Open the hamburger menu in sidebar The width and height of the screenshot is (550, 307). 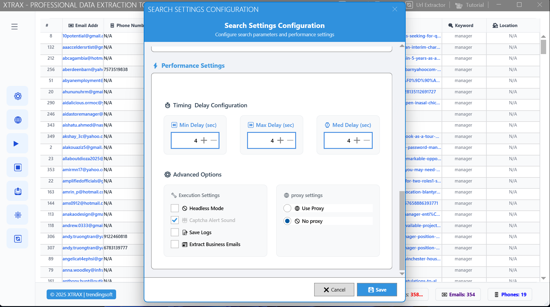[15, 27]
